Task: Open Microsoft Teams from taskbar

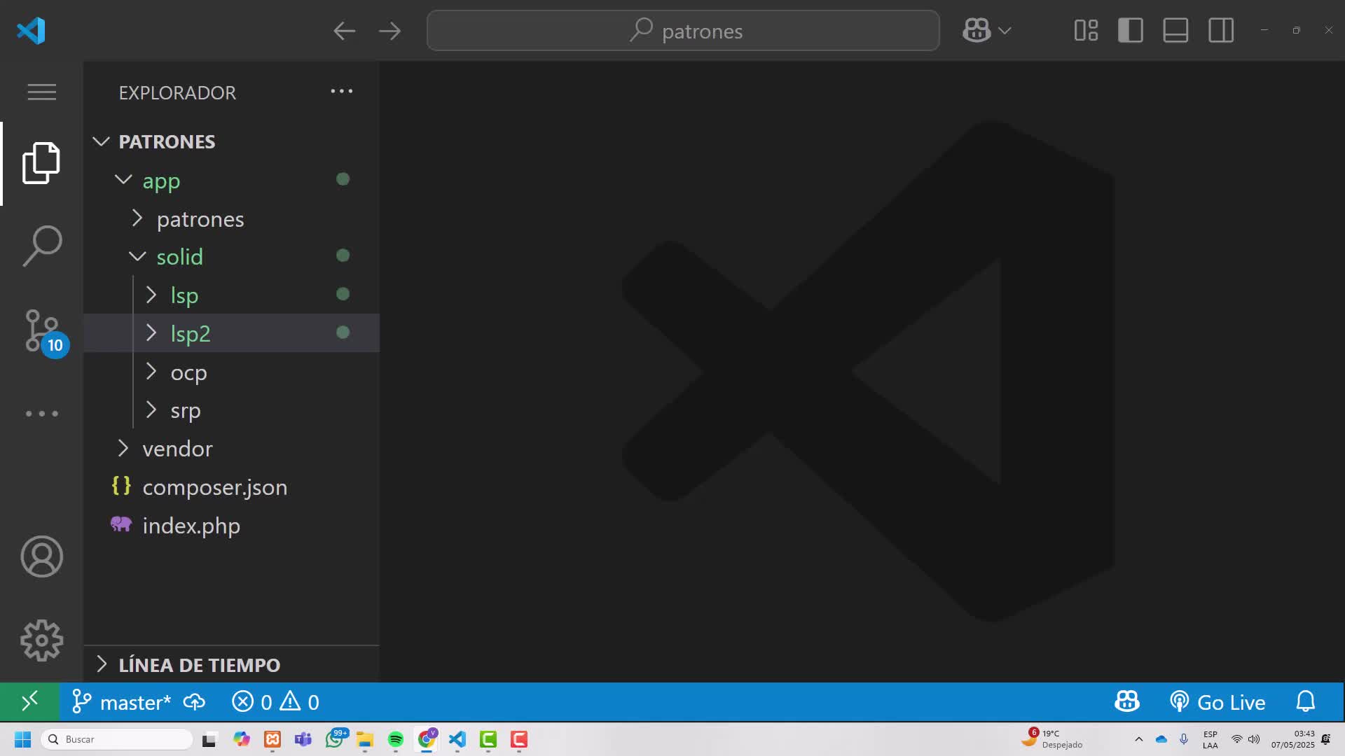Action: click(303, 739)
